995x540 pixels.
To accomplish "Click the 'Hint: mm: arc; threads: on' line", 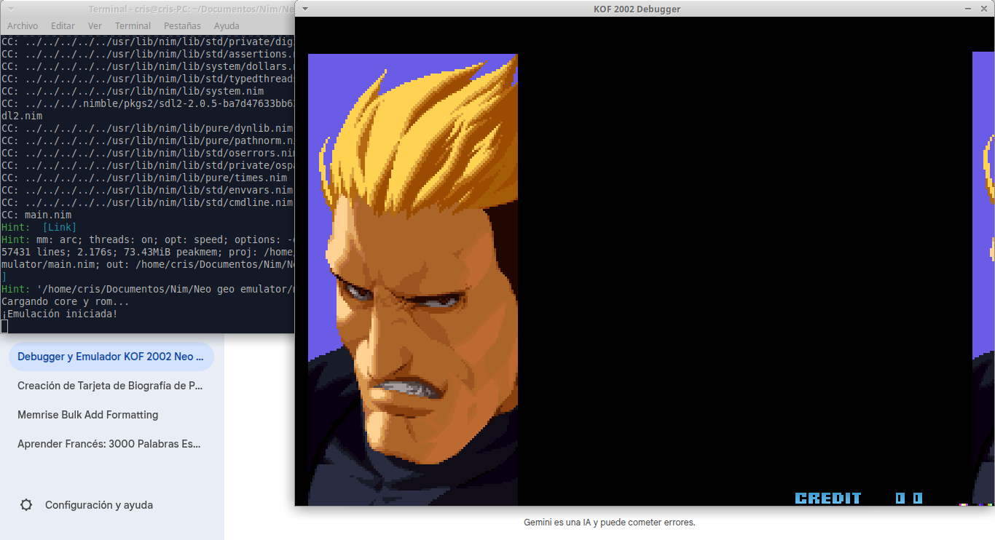I will click(148, 239).
